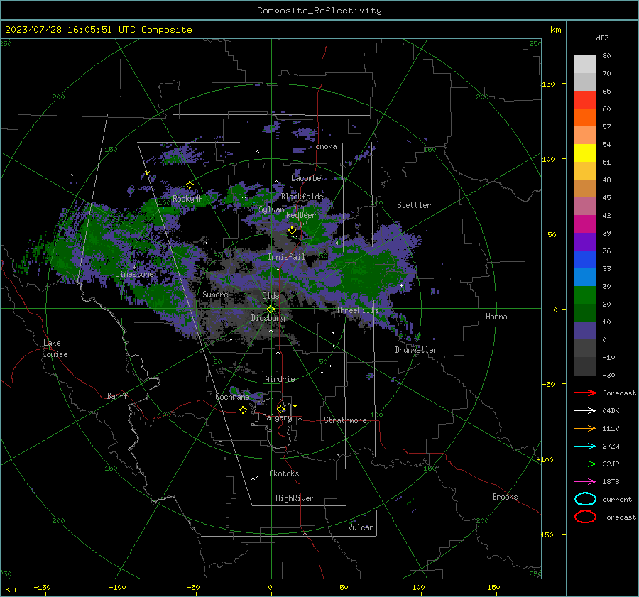
Task: Click the Hanna town label
Action: 496,317
